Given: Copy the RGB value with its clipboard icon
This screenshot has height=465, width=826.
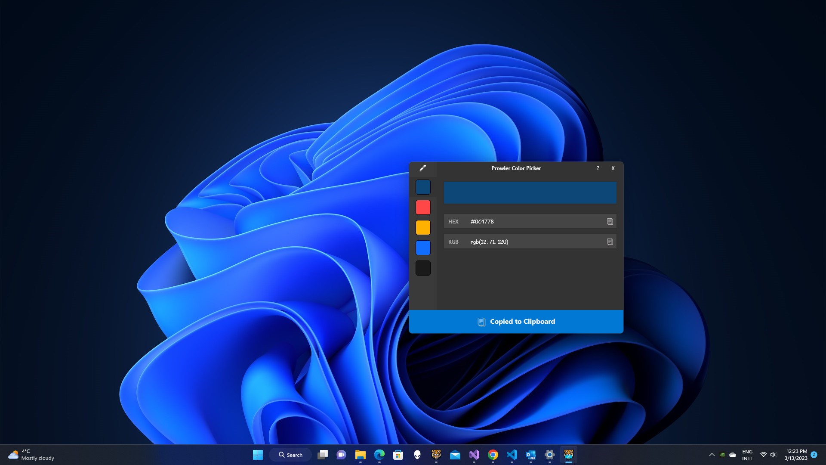Looking at the screenshot, I should (x=610, y=242).
